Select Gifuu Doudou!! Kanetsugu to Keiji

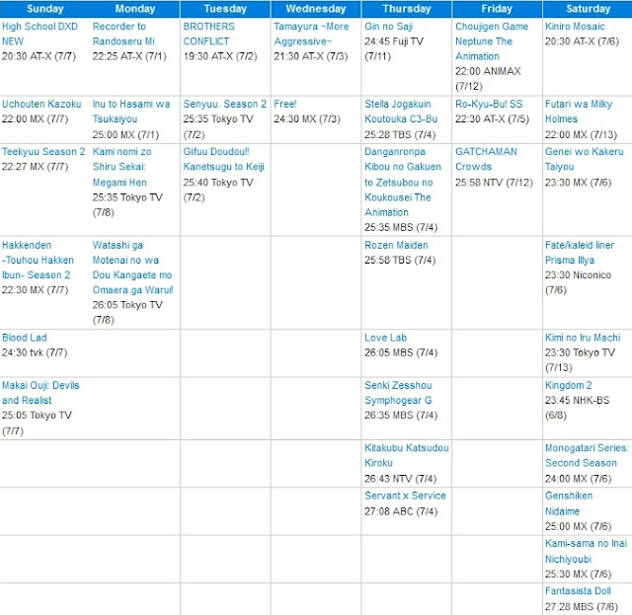223,159
